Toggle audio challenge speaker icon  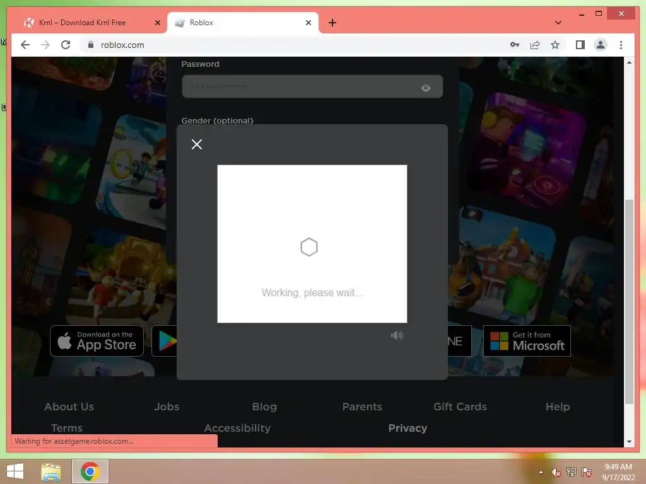tap(397, 335)
